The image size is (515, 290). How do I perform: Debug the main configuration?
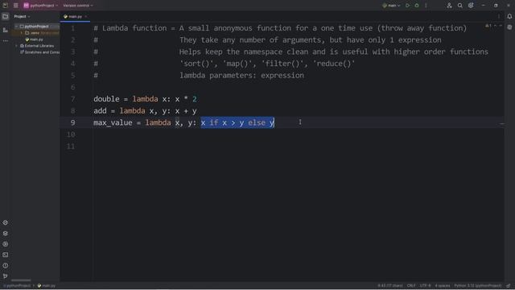pos(417,6)
